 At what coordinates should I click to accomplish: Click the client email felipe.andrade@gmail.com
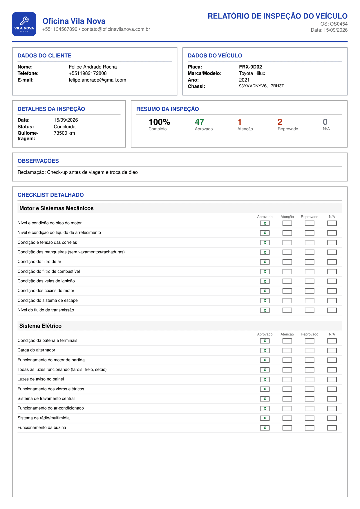pyautogui.click(x=97, y=80)
